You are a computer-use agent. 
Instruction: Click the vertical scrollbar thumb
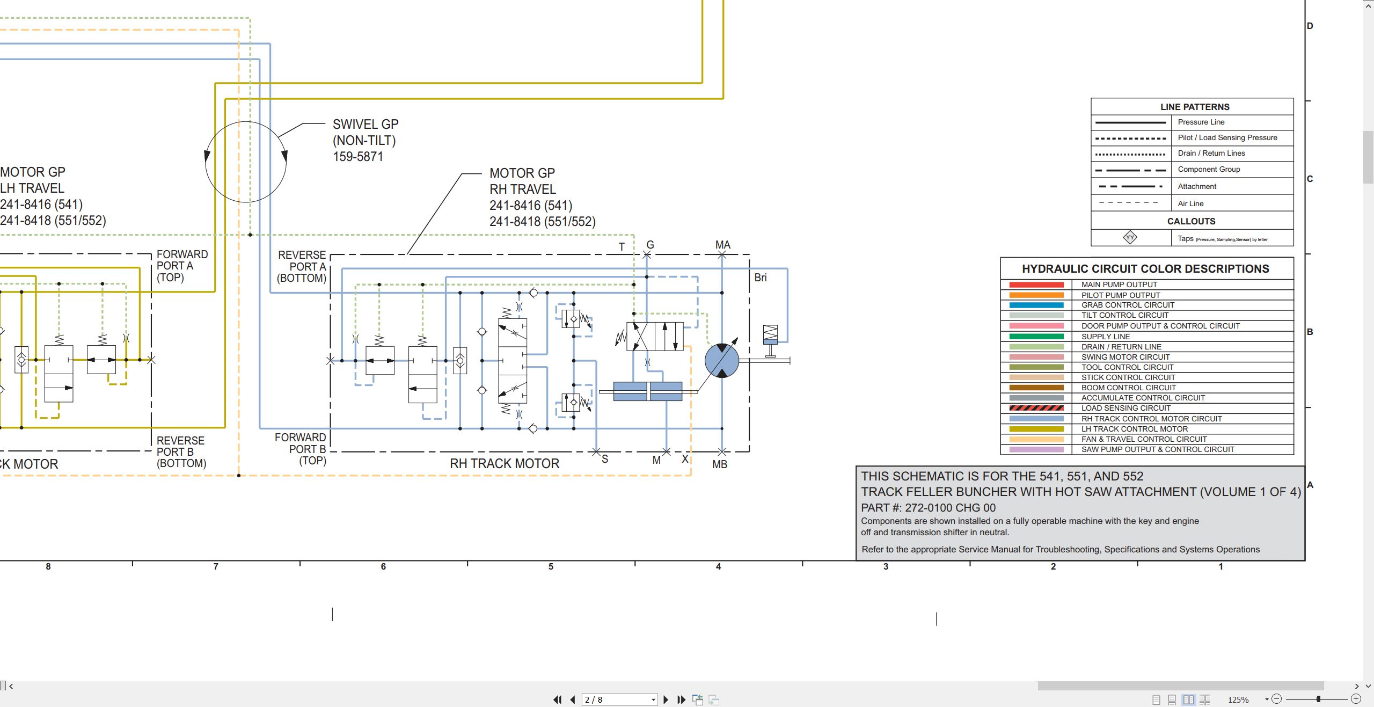(x=1368, y=157)
